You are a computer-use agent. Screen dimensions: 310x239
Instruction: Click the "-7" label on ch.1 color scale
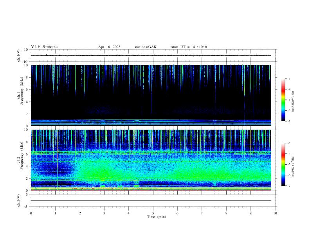coord(289,121)
